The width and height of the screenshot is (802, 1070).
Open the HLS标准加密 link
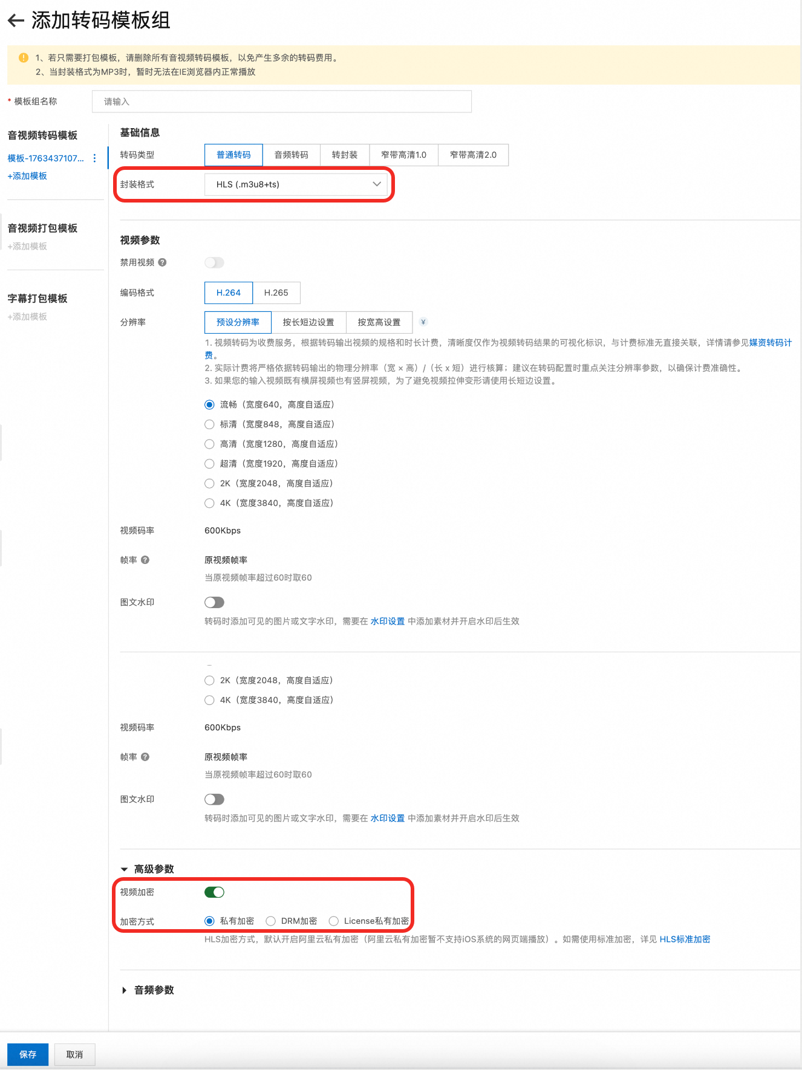coord(685,939)
